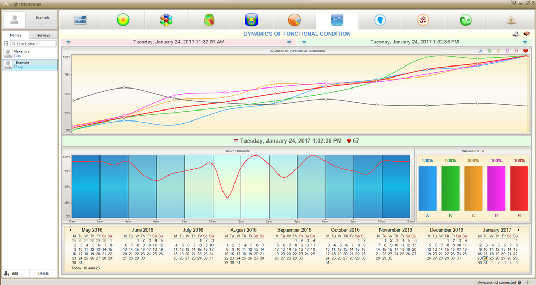This screenshot has width=536, height=285.
Task: Open the brain heat map icon
Action: pos(209,20)
